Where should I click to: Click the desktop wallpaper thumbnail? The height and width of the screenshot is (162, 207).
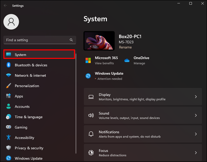pyautogui.click(x=99, y=41)
